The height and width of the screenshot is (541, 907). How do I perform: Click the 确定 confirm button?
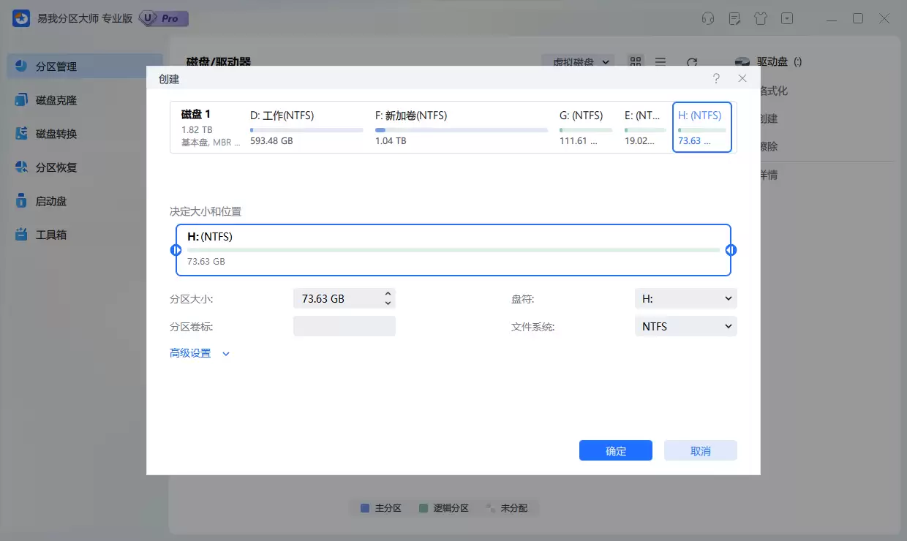615,450
